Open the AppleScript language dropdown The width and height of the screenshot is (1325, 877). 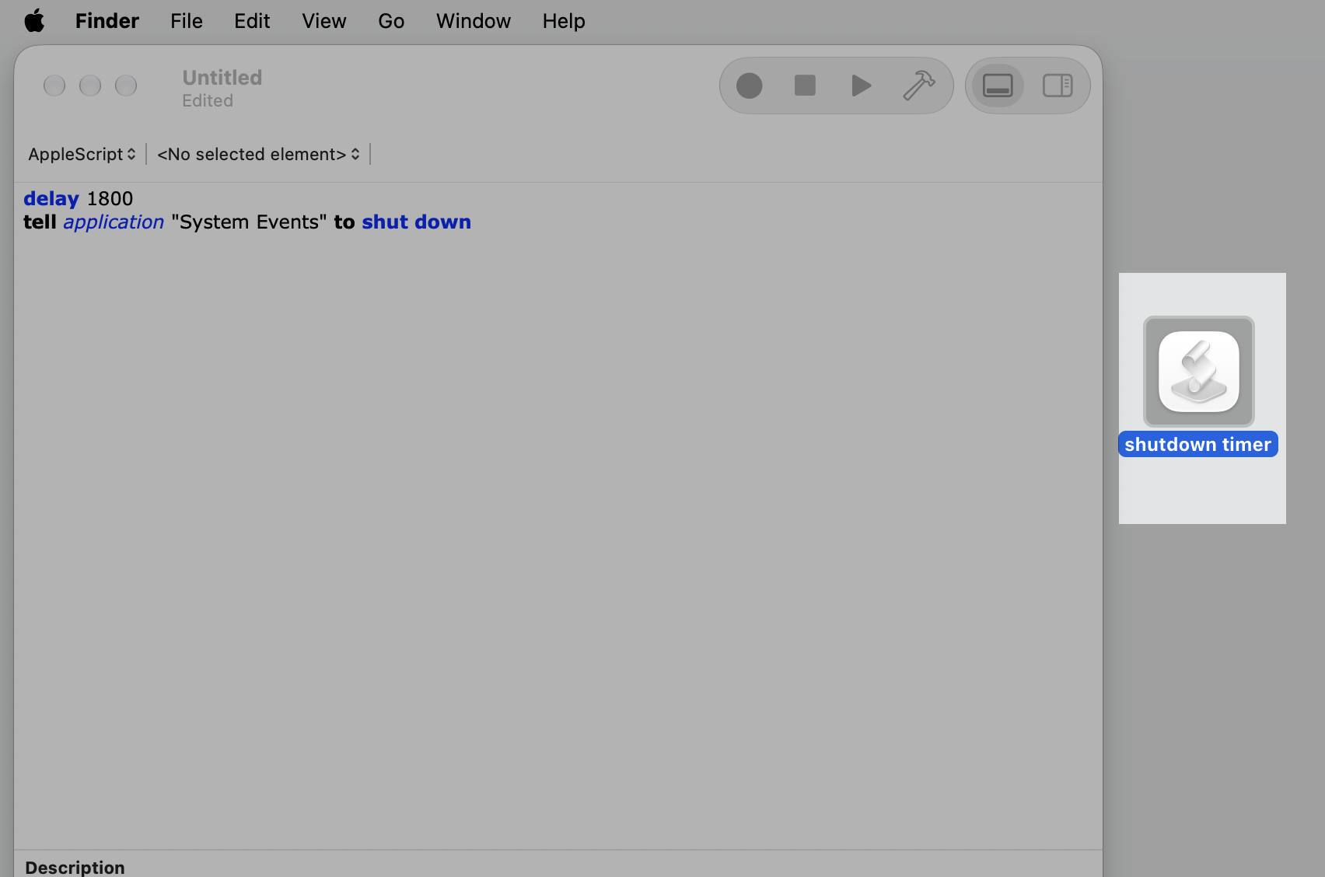coord(82,154)
